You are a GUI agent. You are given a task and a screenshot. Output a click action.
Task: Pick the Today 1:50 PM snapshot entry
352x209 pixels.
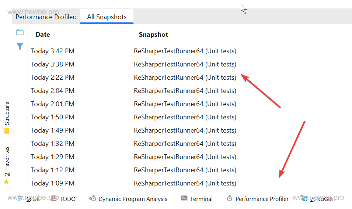52,117
